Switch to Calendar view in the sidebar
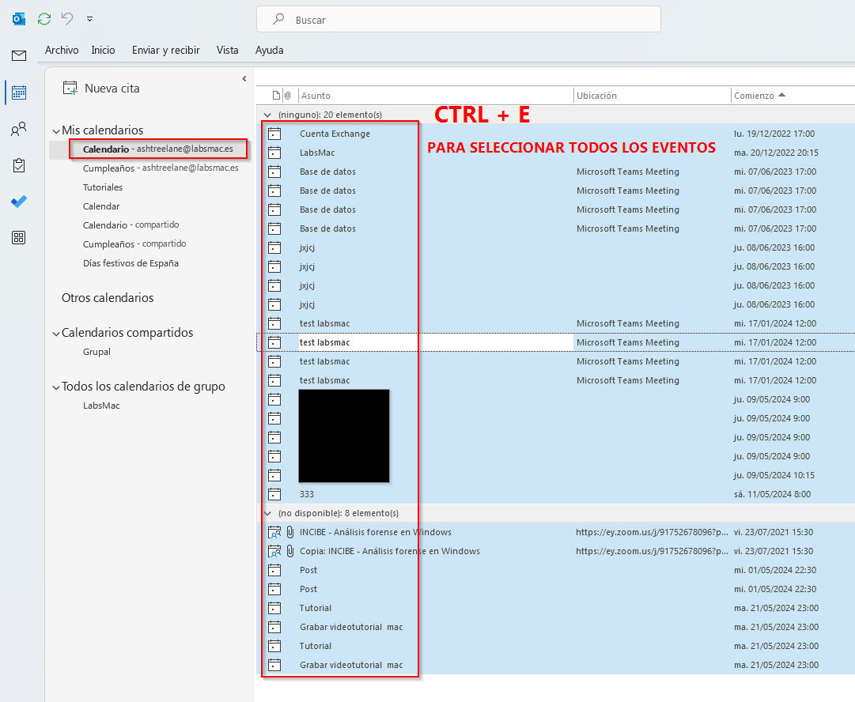The width and height of the screenshot is (855, 702). (x=19, y=92)
